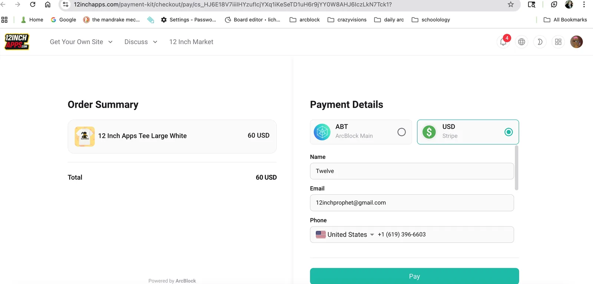This screenshot has height=284, width=593.
Task: Open the mandrake mec... bookmark
Action: coord(112,20)
